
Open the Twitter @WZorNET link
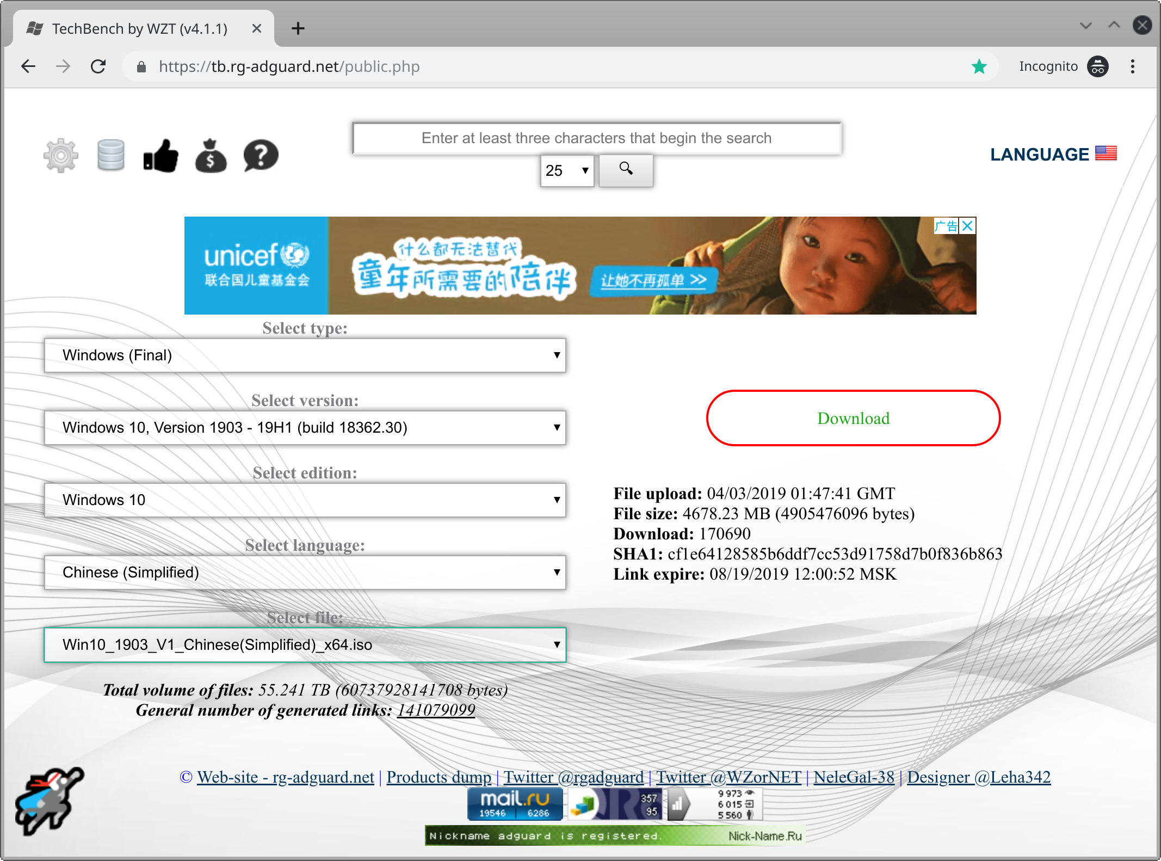(728, 777)
